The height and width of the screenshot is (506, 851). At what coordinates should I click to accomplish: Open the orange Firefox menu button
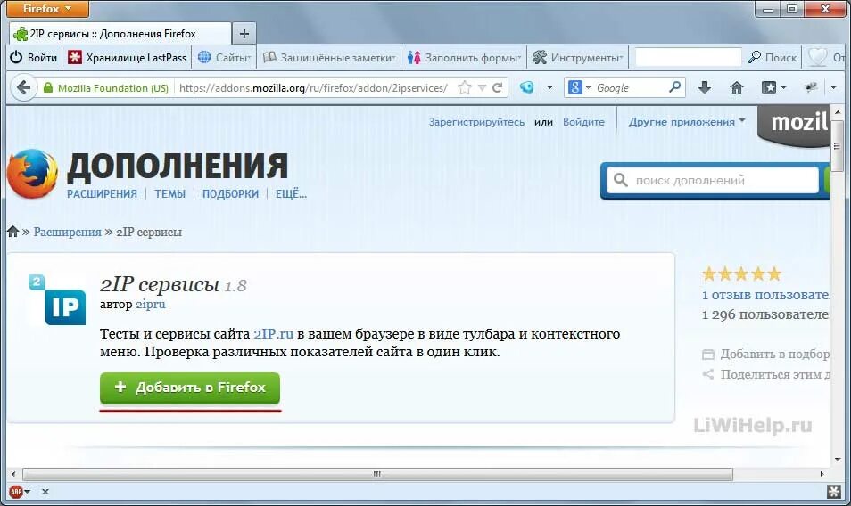pos(47,9)
